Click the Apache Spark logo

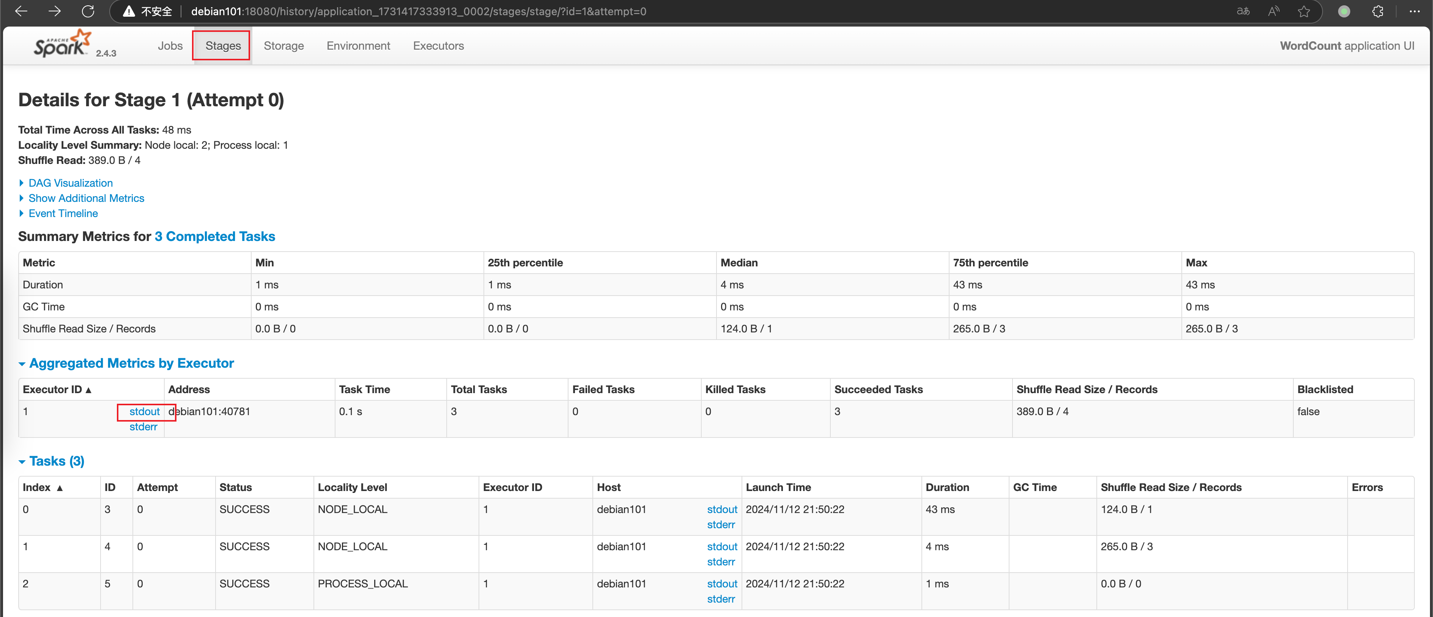[63, 43]
